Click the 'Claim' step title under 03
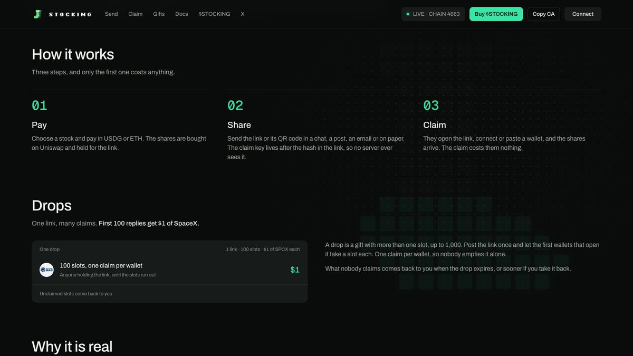This screenshot has height=356, width=633. click(435, 125)
